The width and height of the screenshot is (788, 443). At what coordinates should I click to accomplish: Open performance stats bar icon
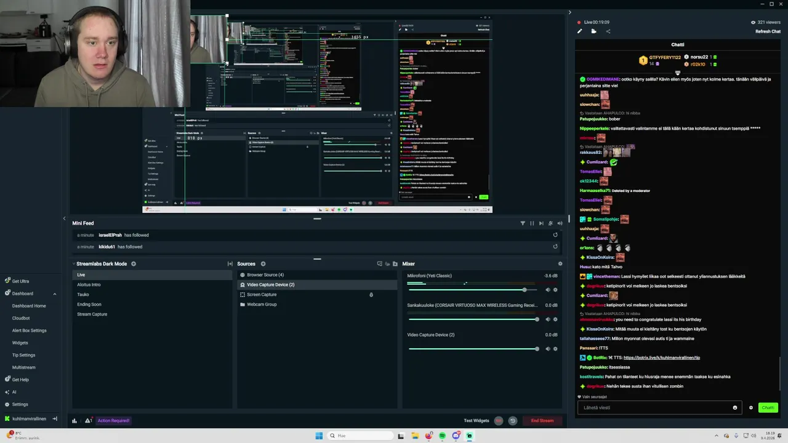pos(74,421)
